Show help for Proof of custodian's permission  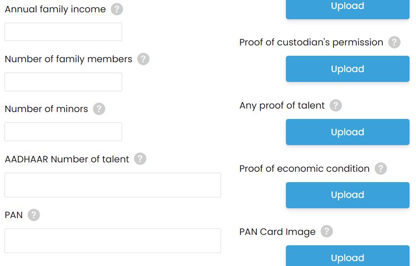coord(394,42)
